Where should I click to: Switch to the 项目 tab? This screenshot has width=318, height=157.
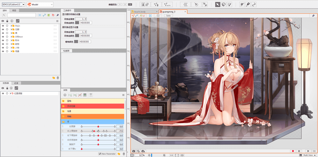[x=15, y=10]
